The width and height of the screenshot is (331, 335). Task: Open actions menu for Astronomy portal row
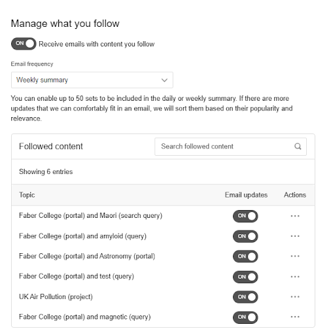click(295, 256)
